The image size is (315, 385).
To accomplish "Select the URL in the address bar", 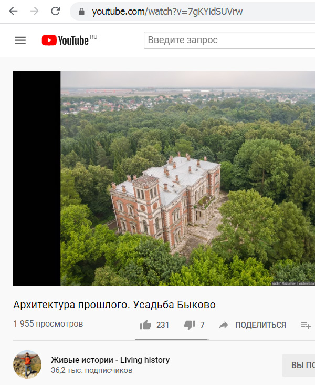I will (167, 12).
